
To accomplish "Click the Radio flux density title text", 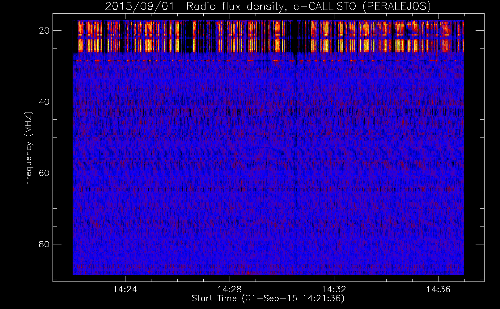I will point(235,6).
